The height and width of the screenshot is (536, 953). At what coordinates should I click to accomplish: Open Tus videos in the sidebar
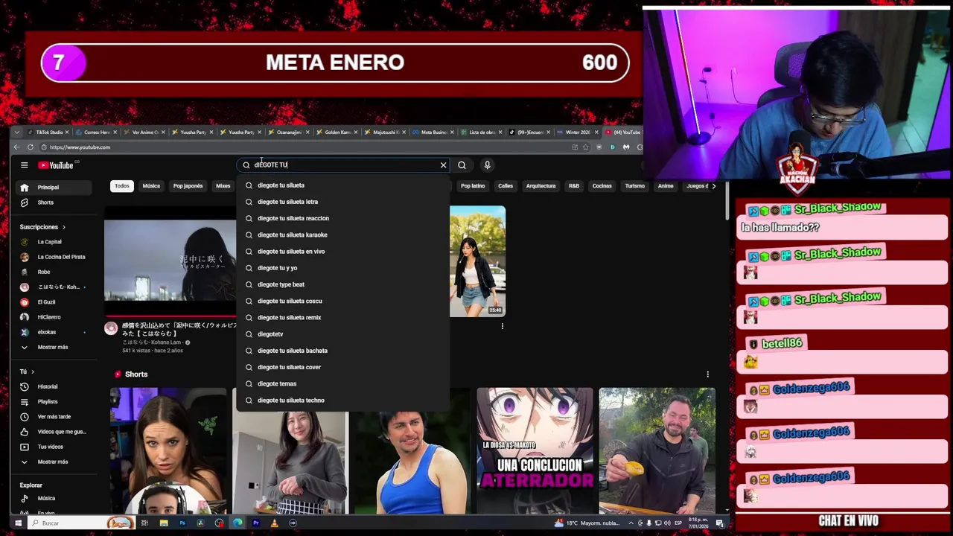point(52,447)
